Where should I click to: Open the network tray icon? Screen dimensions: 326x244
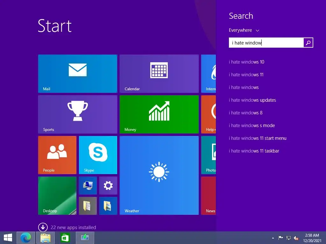(x=288, y=238)
